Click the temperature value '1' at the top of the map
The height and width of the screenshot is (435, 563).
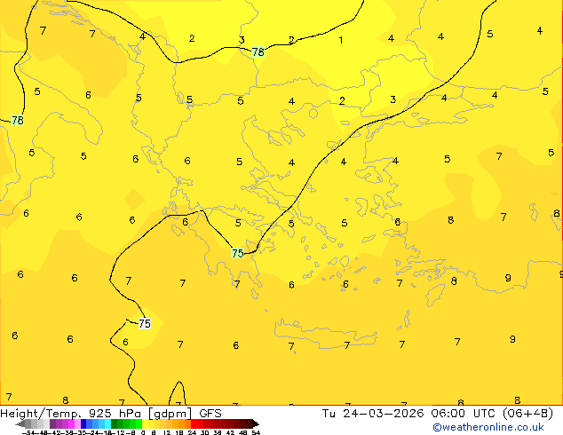[x=341, y=40]
